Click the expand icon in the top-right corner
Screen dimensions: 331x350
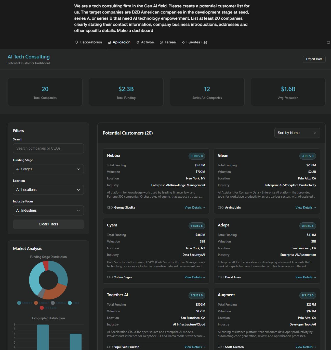click(328, 42)
